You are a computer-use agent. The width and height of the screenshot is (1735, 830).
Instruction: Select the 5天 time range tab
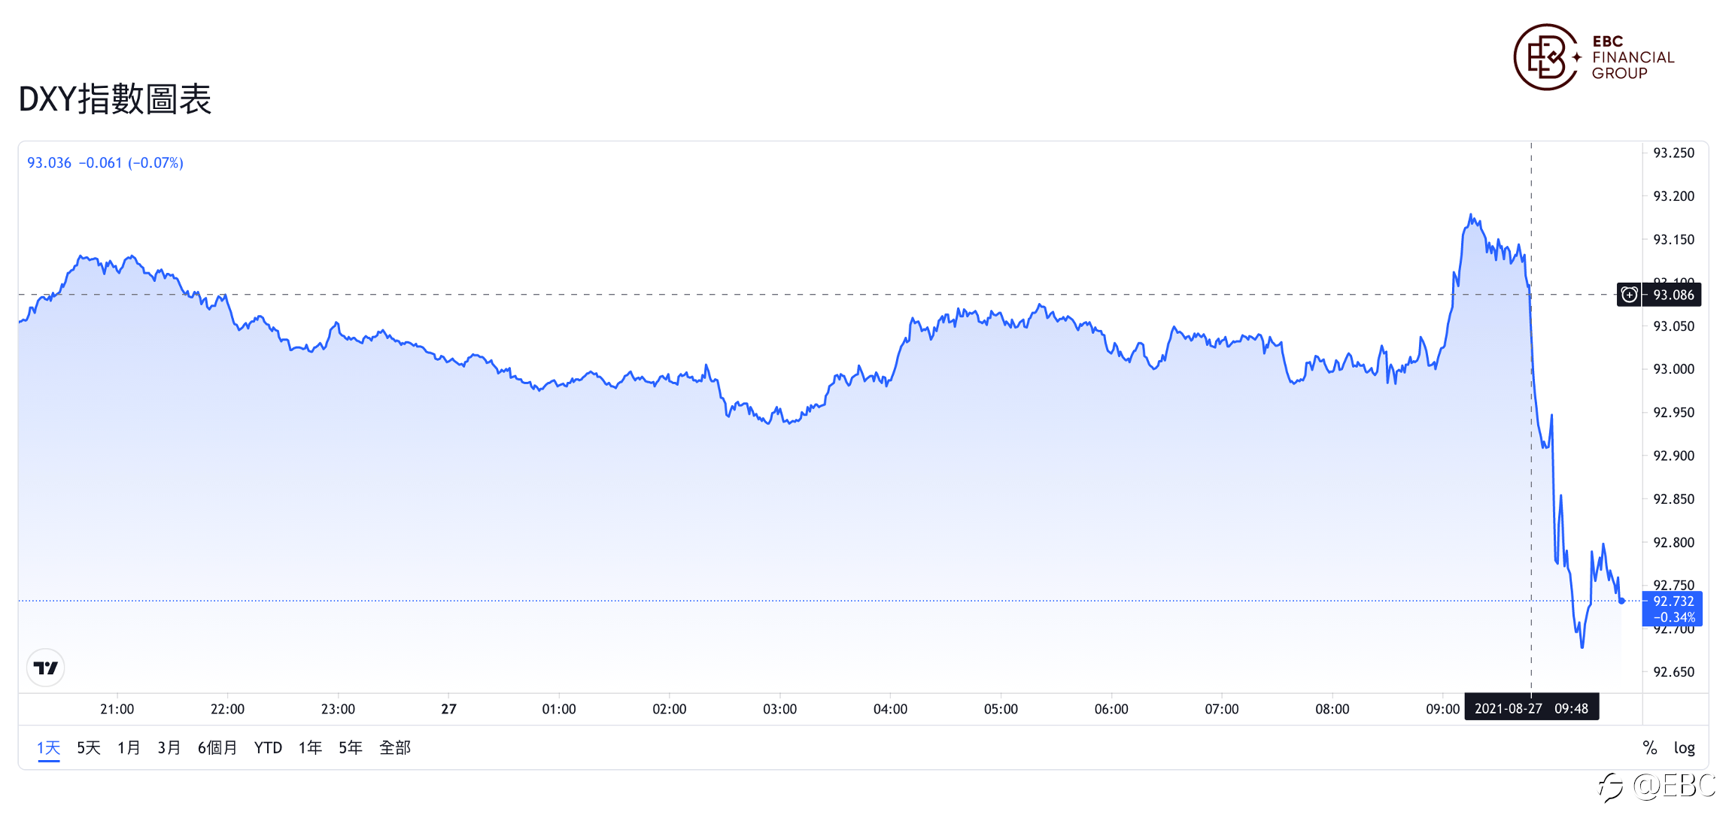(x=89, y=748)
